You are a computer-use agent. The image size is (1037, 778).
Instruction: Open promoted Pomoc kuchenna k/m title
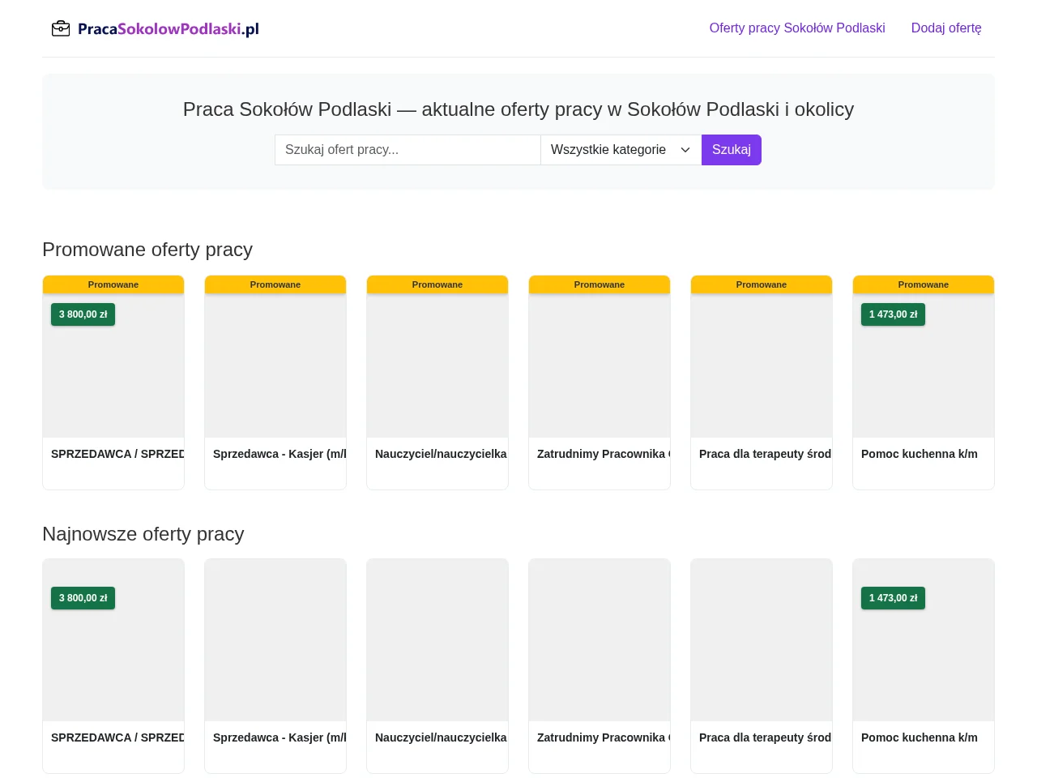[x=920, y=454]
